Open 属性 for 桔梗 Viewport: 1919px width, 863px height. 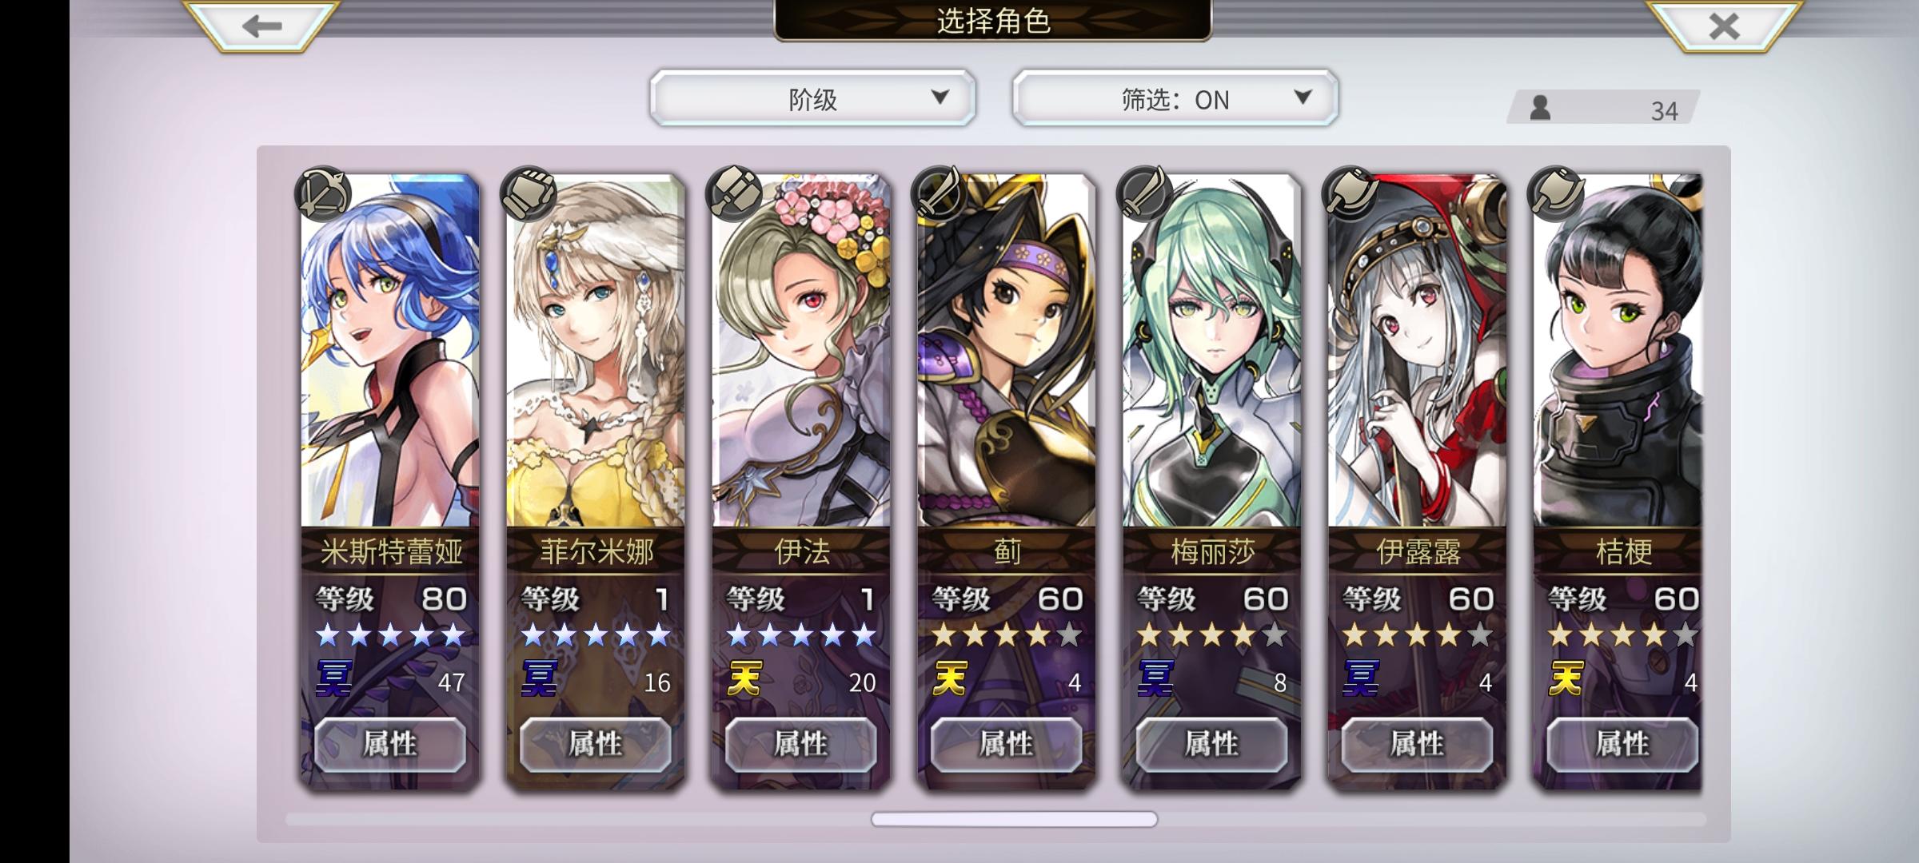tap(1622, 744)
